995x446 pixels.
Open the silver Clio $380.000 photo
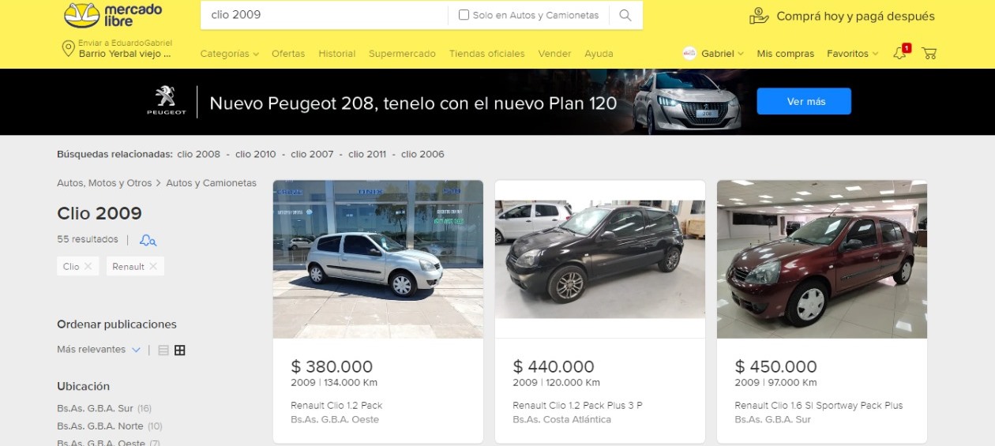(378, 259)
